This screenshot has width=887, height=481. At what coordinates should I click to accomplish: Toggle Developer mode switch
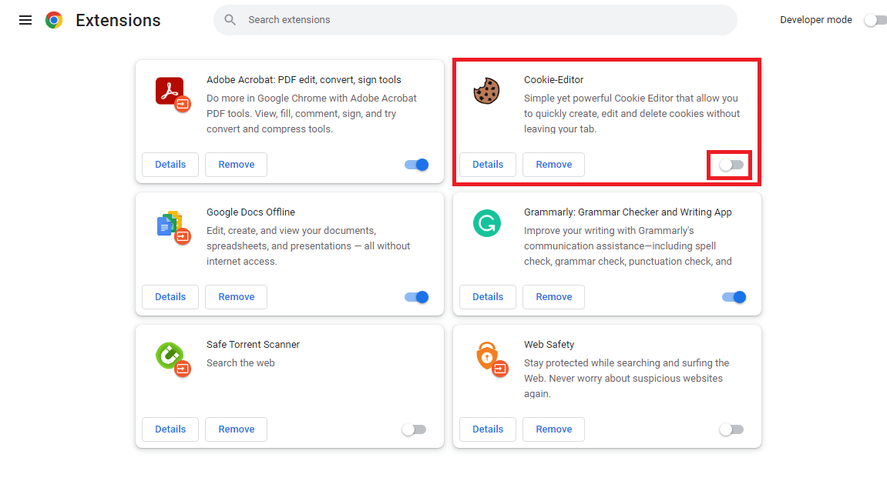click(875, 20)
